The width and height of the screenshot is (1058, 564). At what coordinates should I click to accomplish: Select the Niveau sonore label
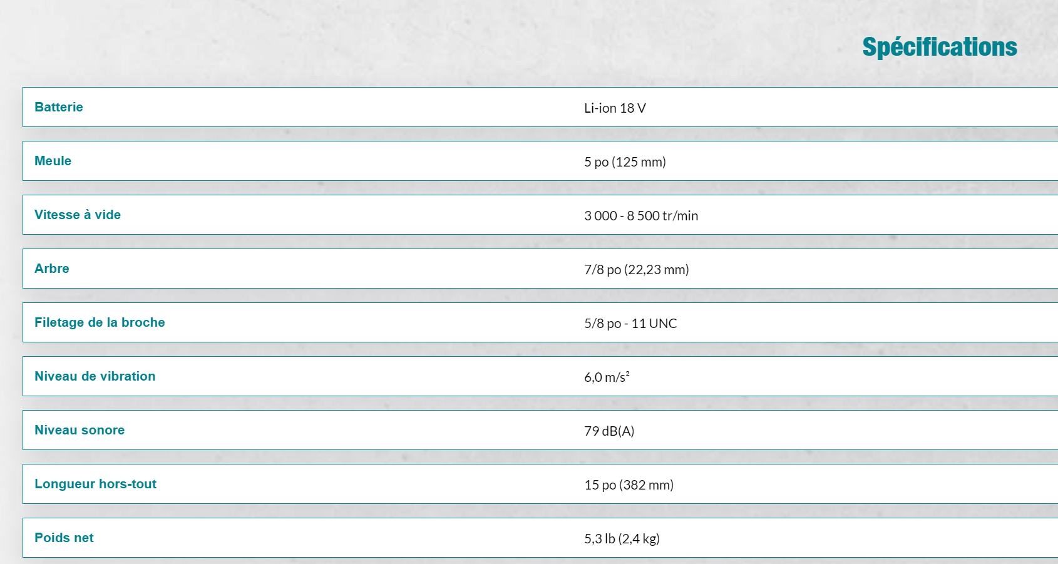pos(80,430)
